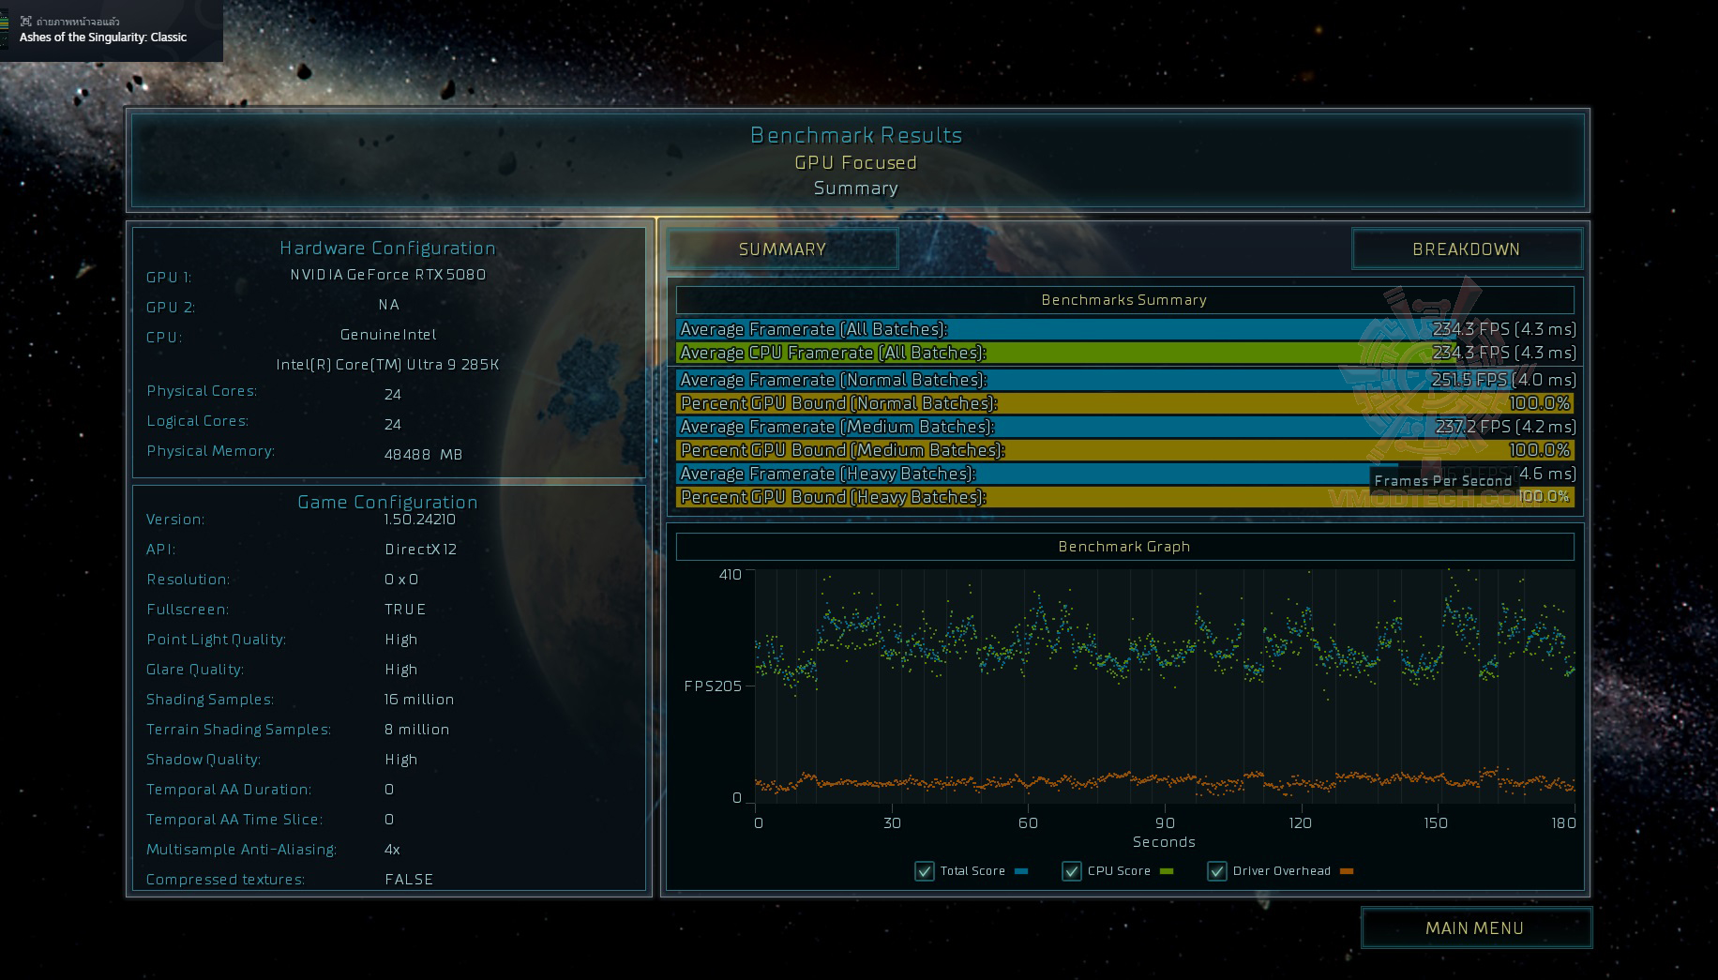
Task: Click the 16 million shading samples value
Action: click(x=419, y=700)
